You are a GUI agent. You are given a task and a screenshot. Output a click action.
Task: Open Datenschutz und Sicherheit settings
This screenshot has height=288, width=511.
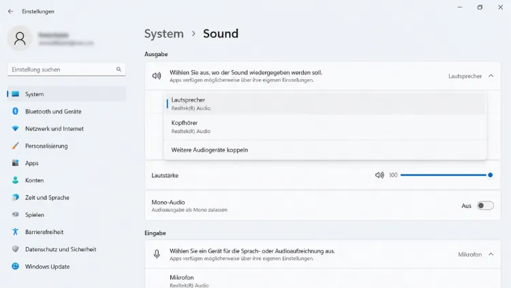coord(67,249)
